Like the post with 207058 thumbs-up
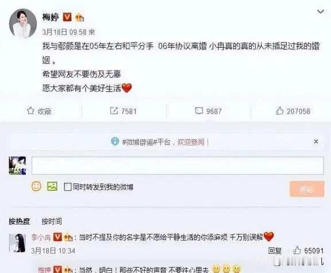The width and height of the screenshot is (331, 273). 279,111
